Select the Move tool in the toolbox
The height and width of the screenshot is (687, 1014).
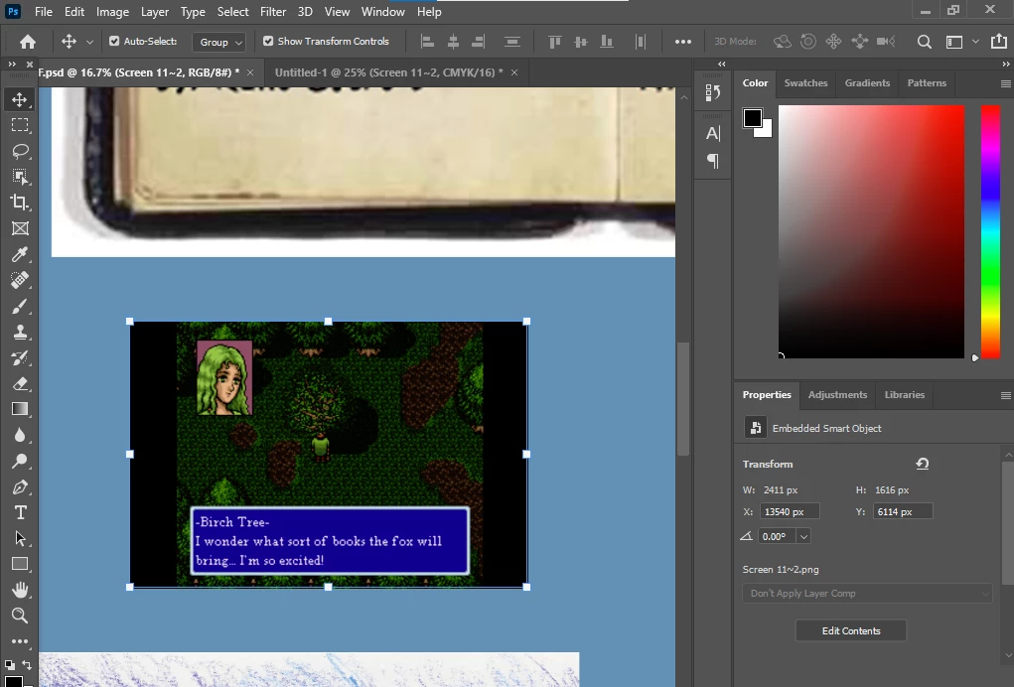click(20, 99)
